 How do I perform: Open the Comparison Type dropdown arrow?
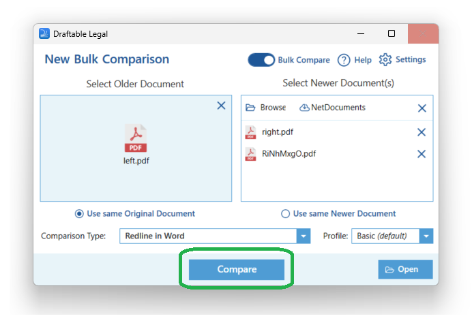tap(304, 236)
